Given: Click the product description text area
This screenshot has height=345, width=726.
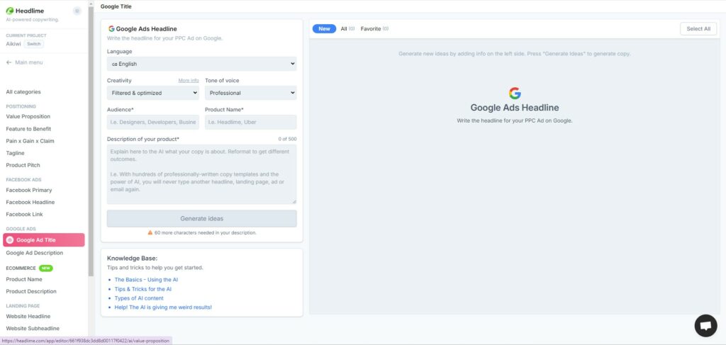Looking at the screenshot, I should [x=202, y=174].
